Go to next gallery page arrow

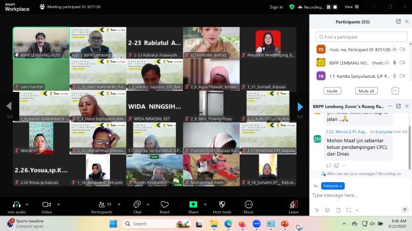point(300,107)
